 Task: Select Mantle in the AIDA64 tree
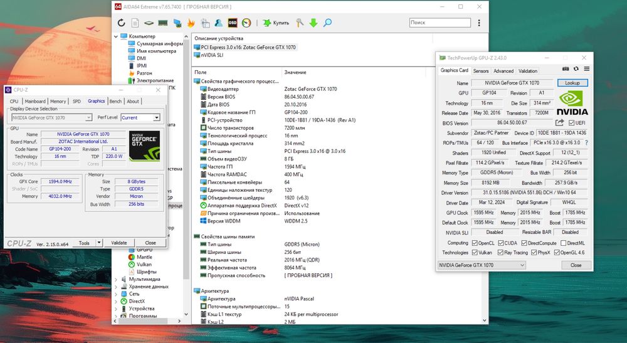click(144, 257)
